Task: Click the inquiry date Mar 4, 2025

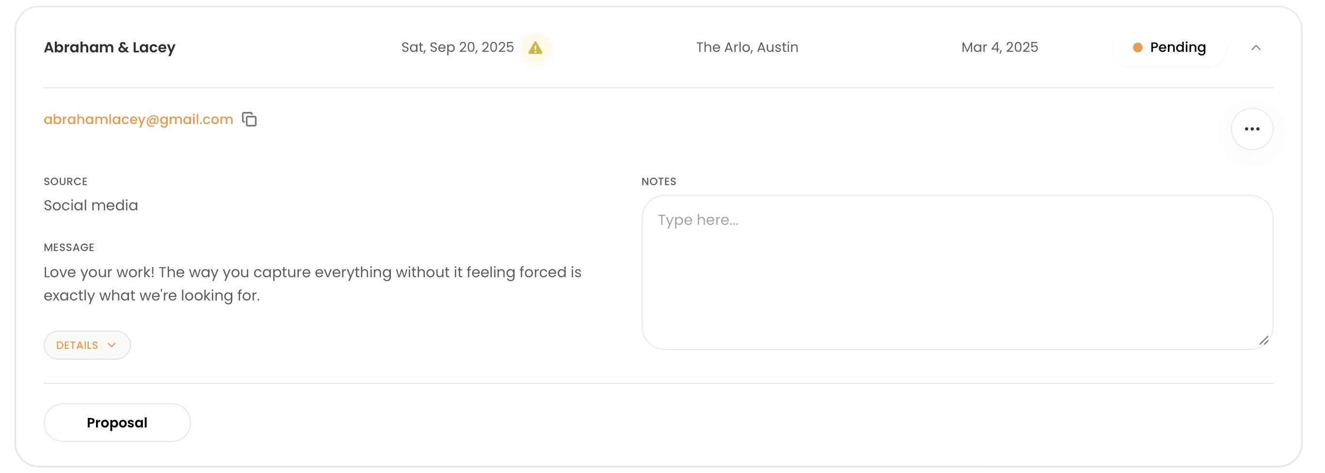Action: coord(1000,47)
